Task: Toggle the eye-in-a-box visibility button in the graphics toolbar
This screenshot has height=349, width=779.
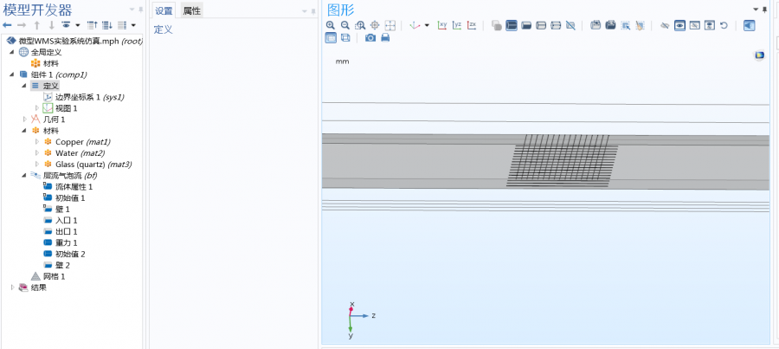Action: coord(679,25)
